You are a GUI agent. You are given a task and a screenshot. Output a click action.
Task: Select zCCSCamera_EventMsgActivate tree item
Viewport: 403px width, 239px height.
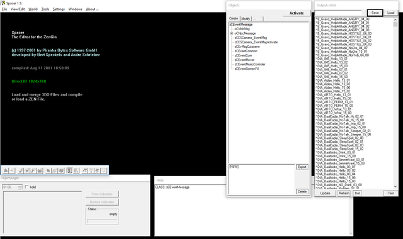point(256,42)
